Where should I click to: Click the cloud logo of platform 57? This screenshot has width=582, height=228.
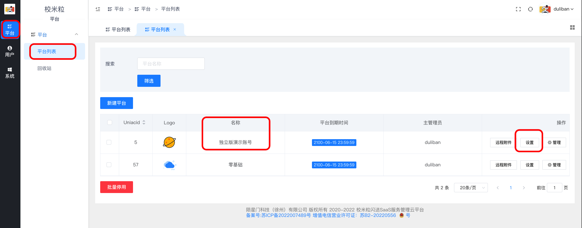click(x=170, y=165)
